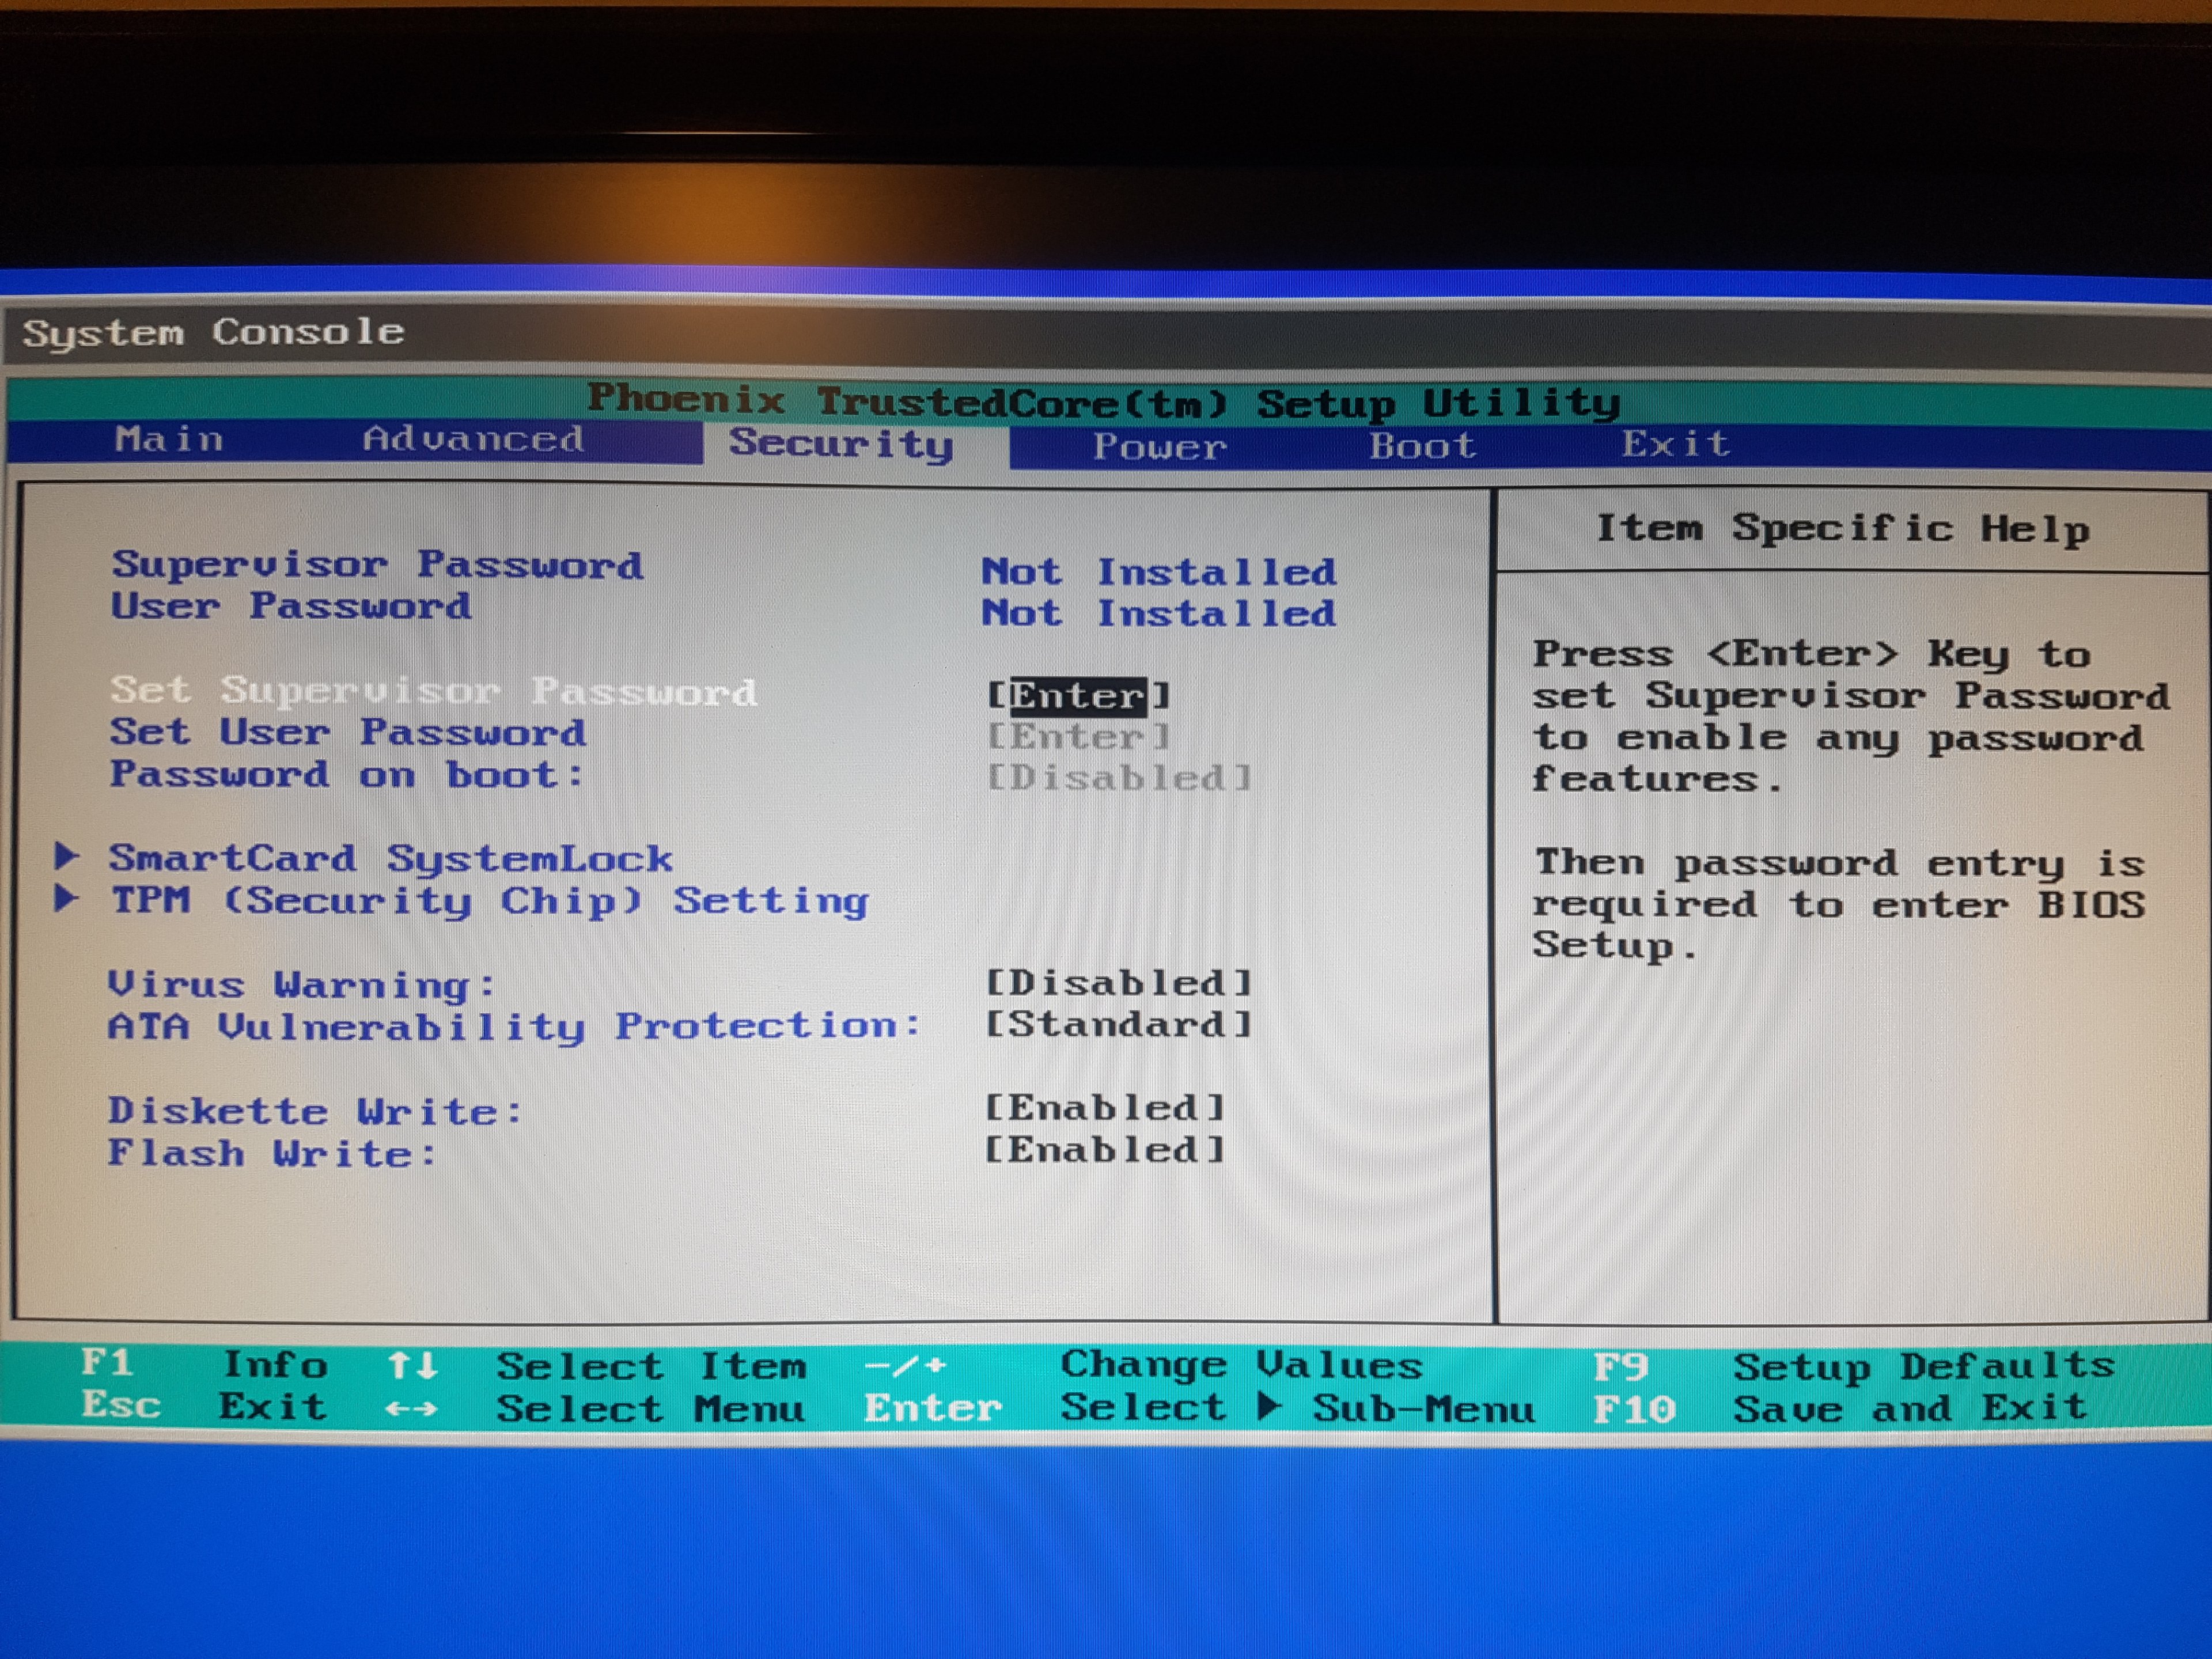Toggle Diskette Write Enabled value
Screen dimensions: 2212x1659
[1104, 1108]
